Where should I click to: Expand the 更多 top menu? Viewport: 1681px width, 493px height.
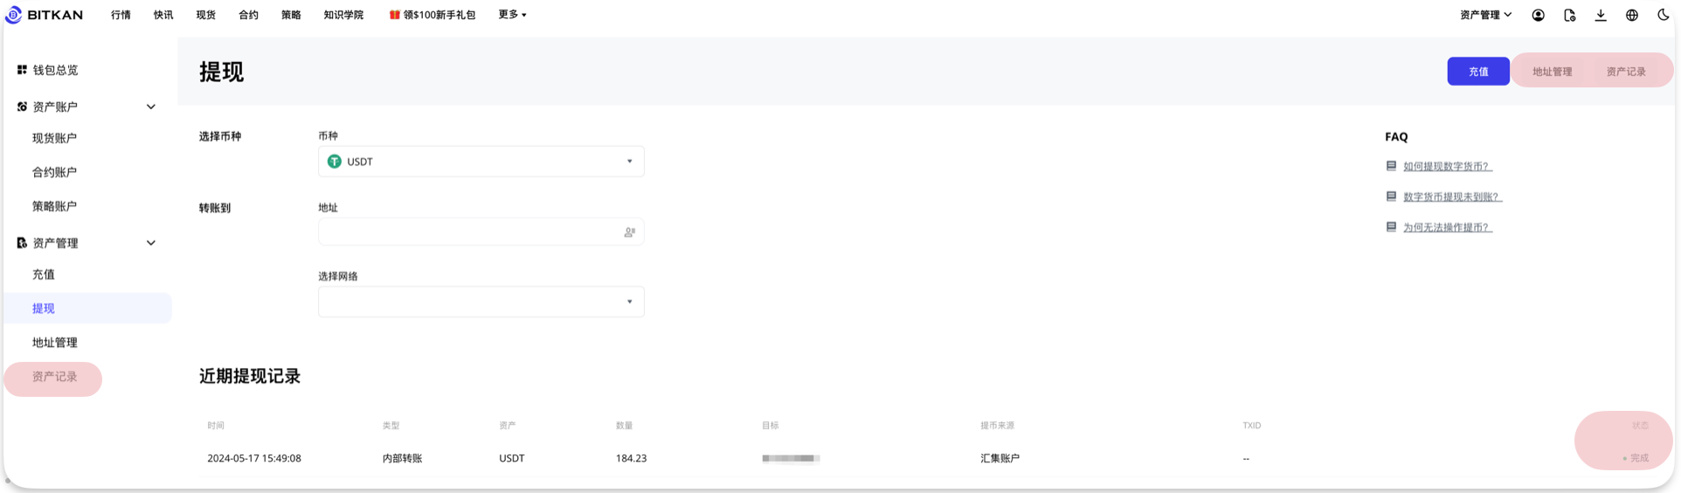[x=512, y=15]
